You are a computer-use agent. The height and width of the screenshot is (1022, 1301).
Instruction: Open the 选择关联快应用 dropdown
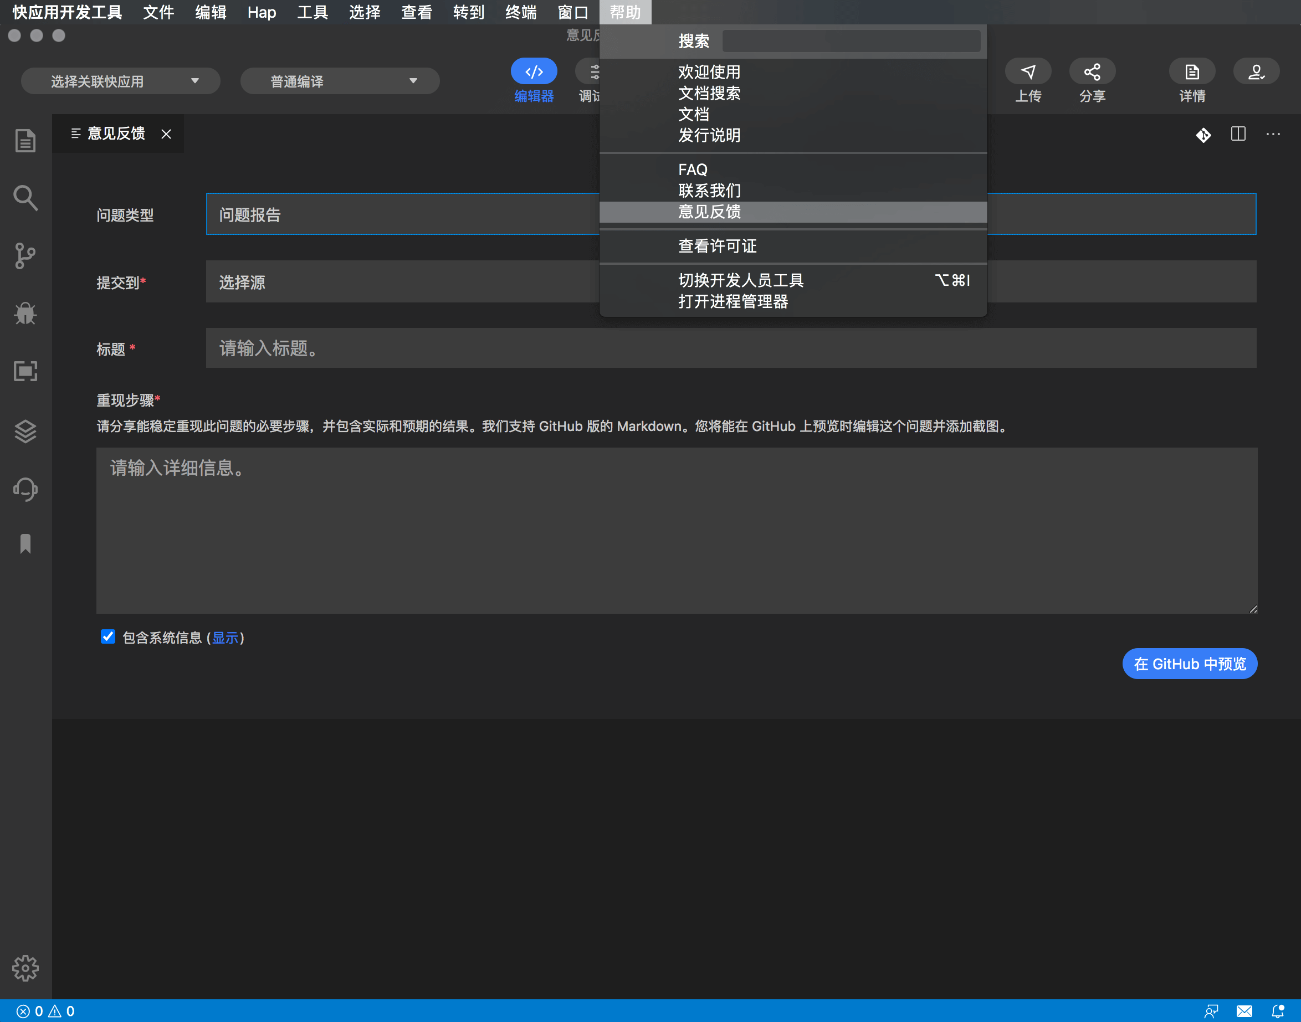pyautogui.click(x=120, y=80)
